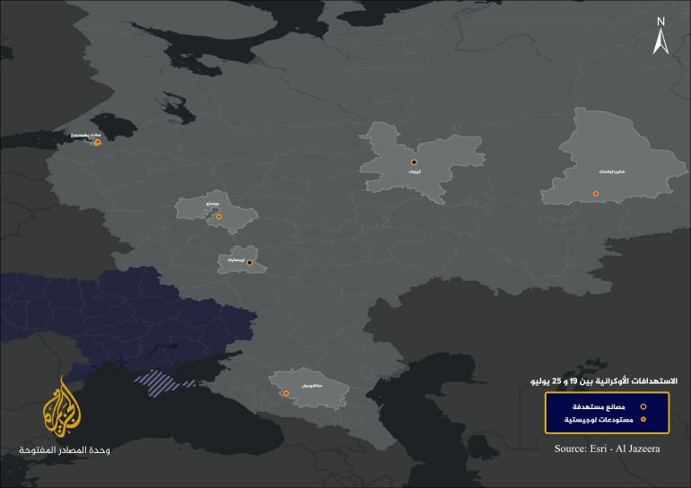Click the map title above the legend
This screenshot has width=691, height=488.
[x=604, y=381]
